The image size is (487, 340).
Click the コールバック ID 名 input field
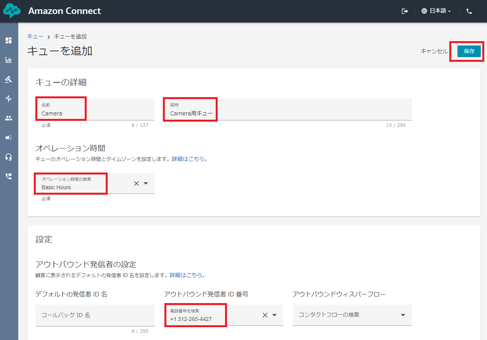95,315
